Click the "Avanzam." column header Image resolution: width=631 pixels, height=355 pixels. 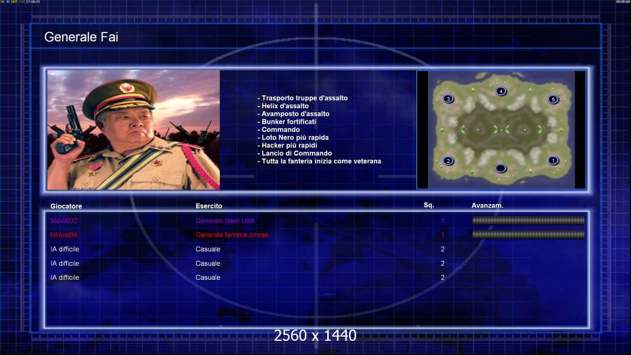[x=487, y=205]
